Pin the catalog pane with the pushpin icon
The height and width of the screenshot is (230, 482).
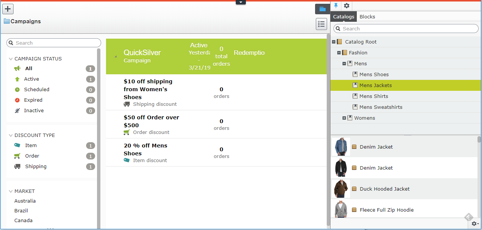tap(336, 6)
